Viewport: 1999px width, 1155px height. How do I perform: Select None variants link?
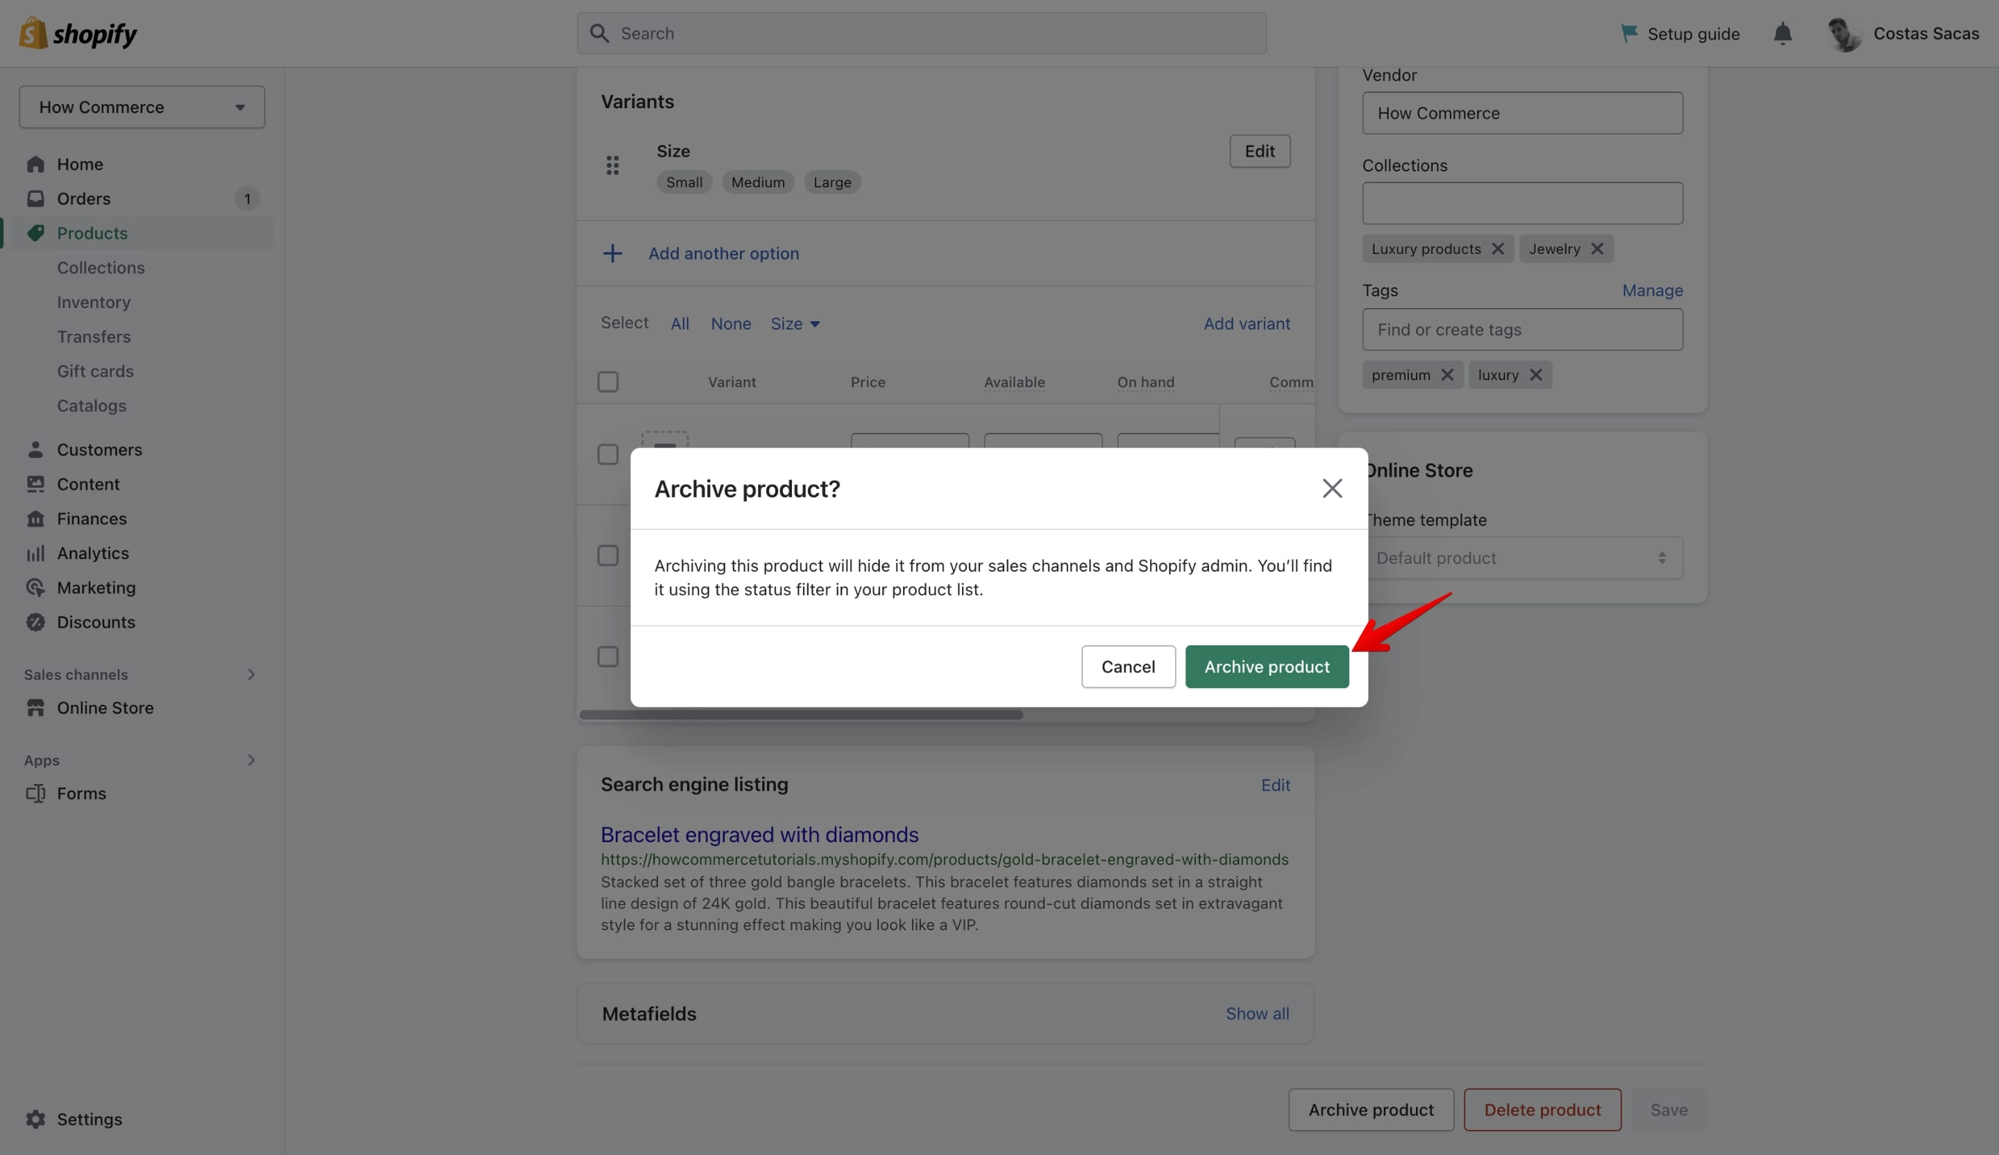731,323
